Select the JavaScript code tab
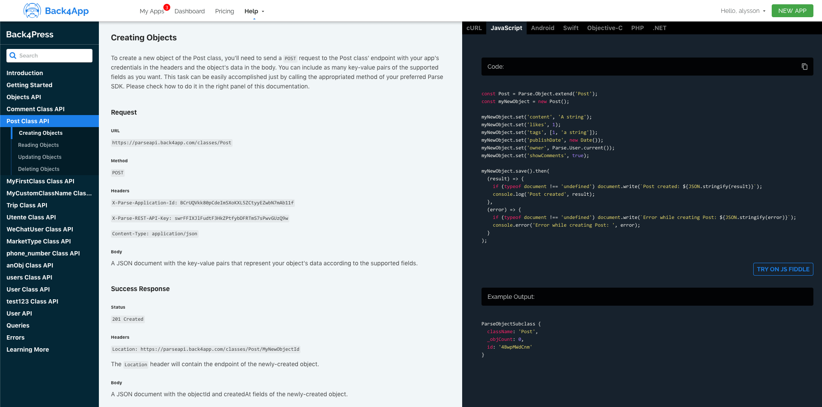Image resolution: width=822 pixels, height=407 pixels. 506,28
